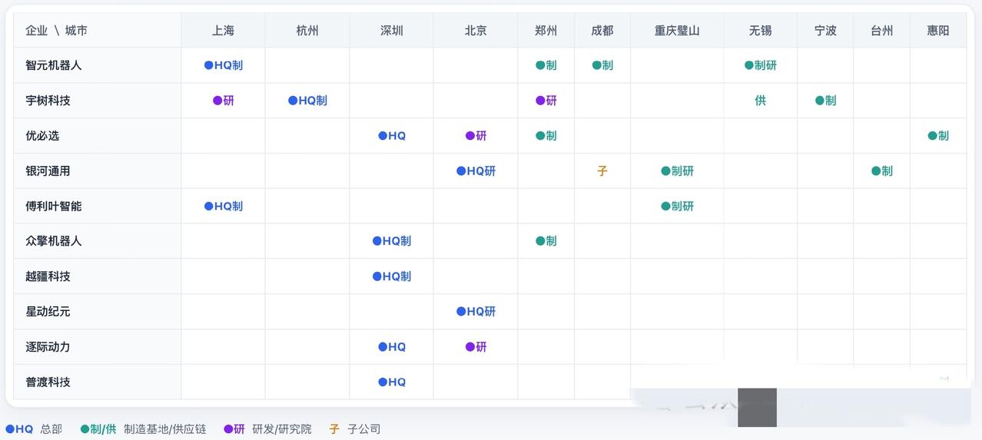The width and height of the screenshot is (982, 440).
Task: Click 智元机器人's 制 marker in 成都
Action: pos(602,65)
